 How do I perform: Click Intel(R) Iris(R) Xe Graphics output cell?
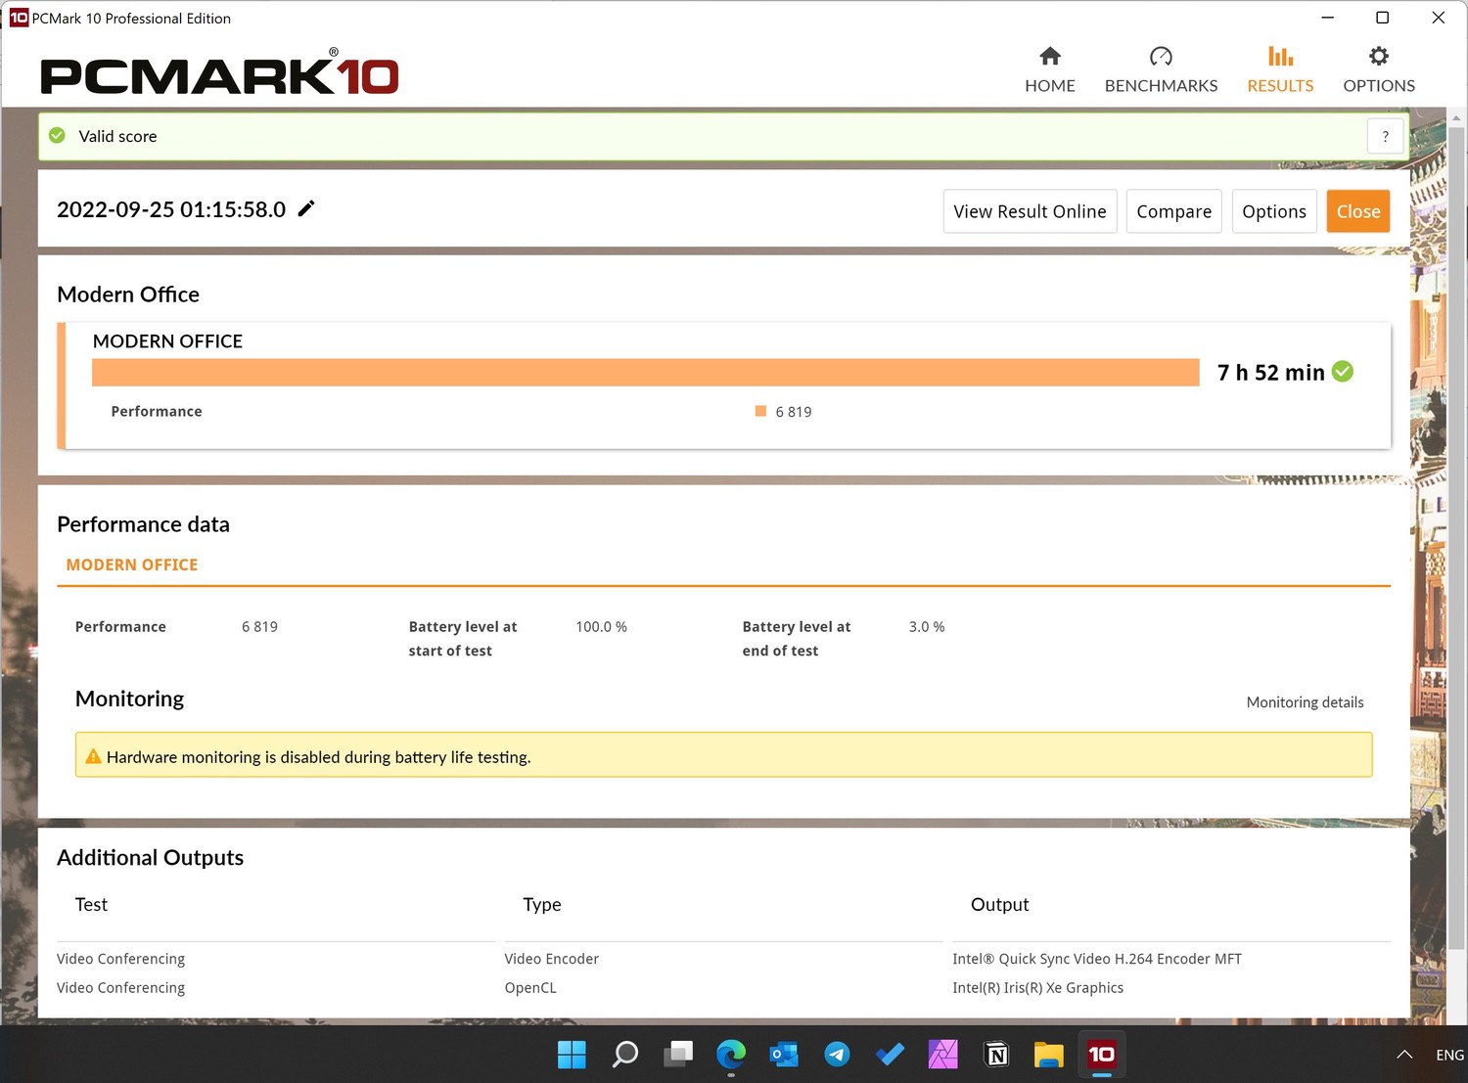click(x=1037, y=988)
